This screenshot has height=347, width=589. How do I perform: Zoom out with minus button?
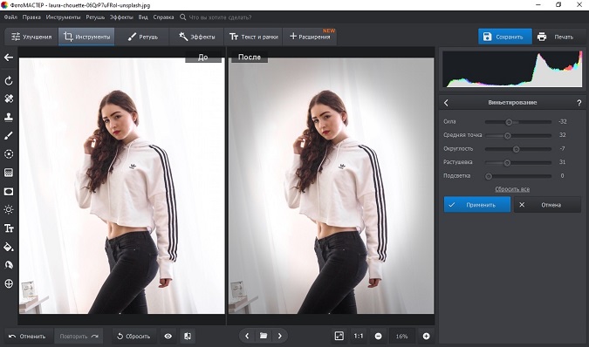coord(378,337)
